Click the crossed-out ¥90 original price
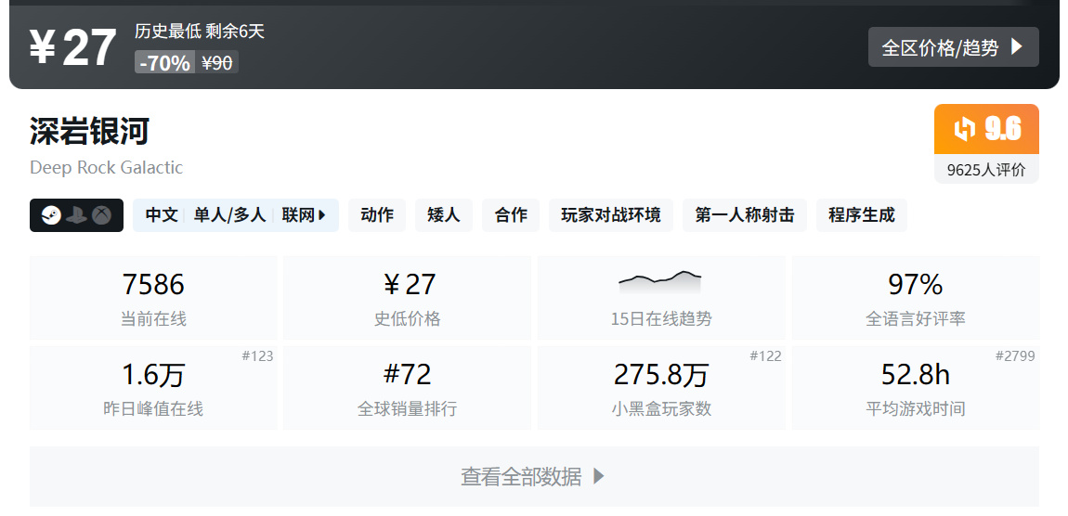The height and width of the screenshot is (516, 1068). coord(217,62)
